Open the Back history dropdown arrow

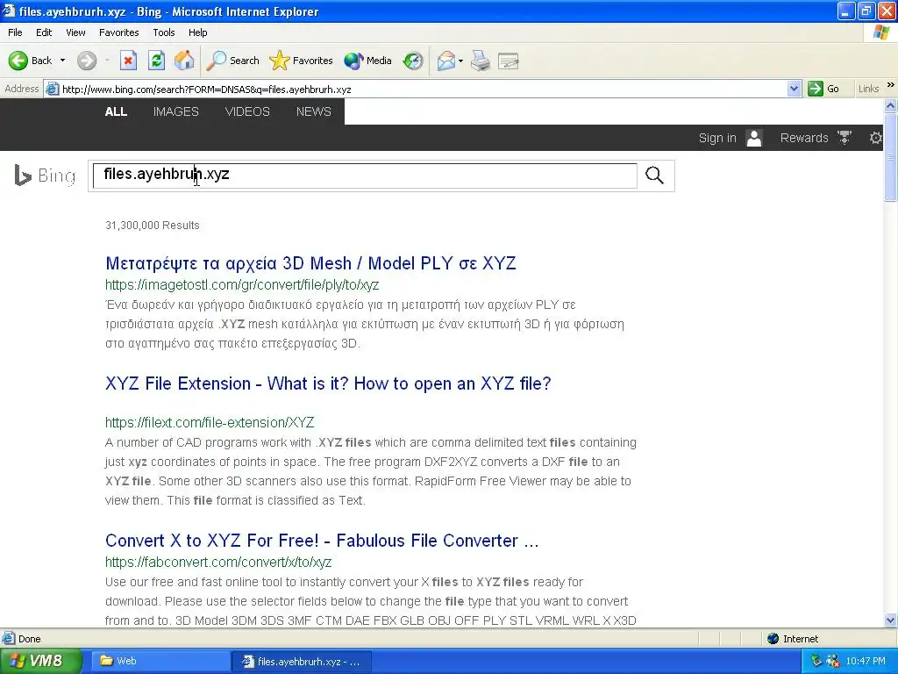point(62,61)
